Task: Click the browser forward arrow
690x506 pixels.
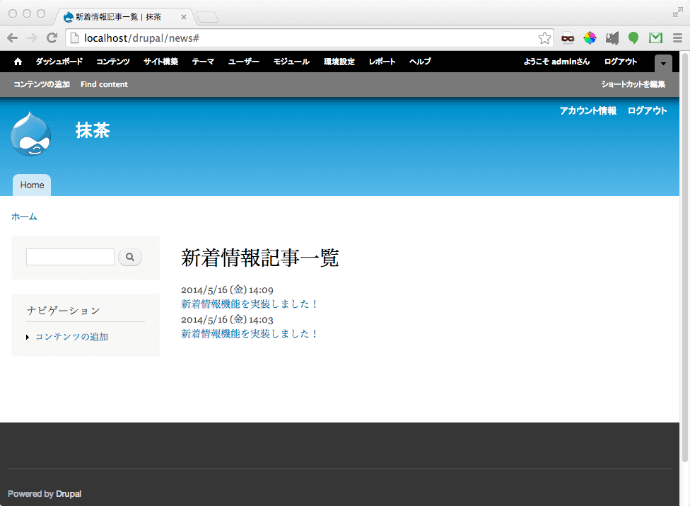Action: pyautogui.click(x=32, y=38)
